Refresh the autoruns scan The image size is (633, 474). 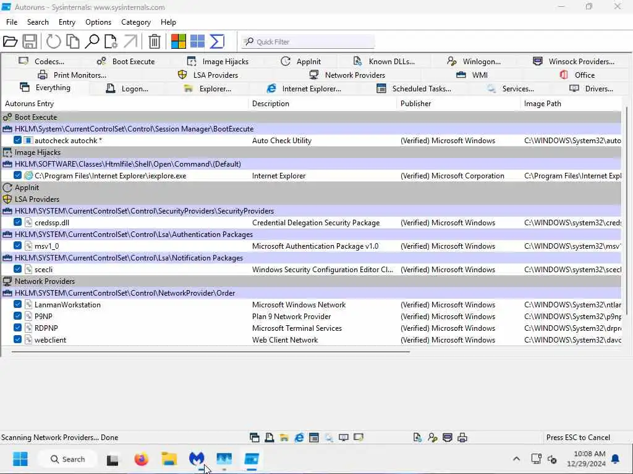pos(53,41)
